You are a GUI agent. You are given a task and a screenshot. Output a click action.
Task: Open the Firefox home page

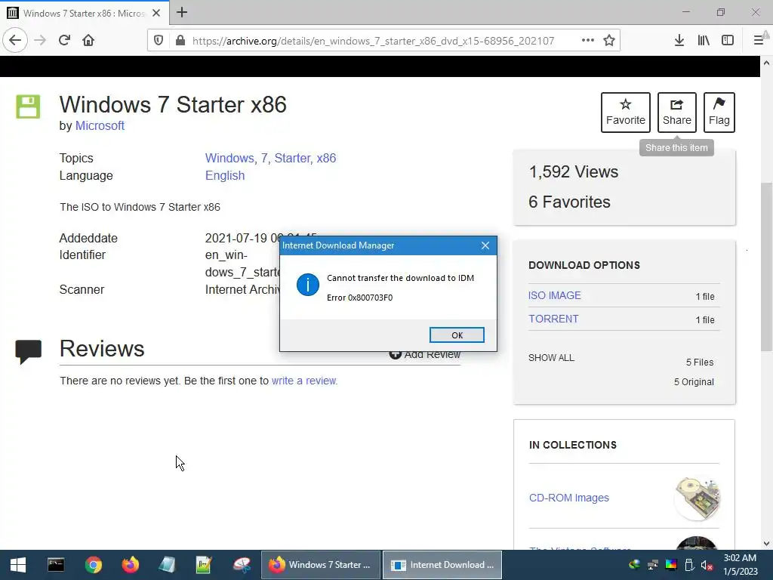pos(88,40)
